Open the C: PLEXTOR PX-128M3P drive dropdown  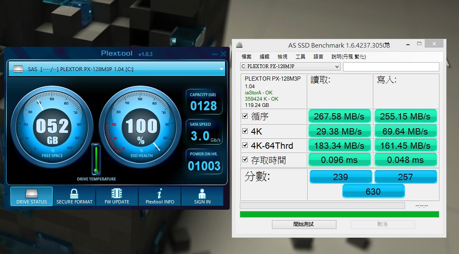(x=290, y=67)
